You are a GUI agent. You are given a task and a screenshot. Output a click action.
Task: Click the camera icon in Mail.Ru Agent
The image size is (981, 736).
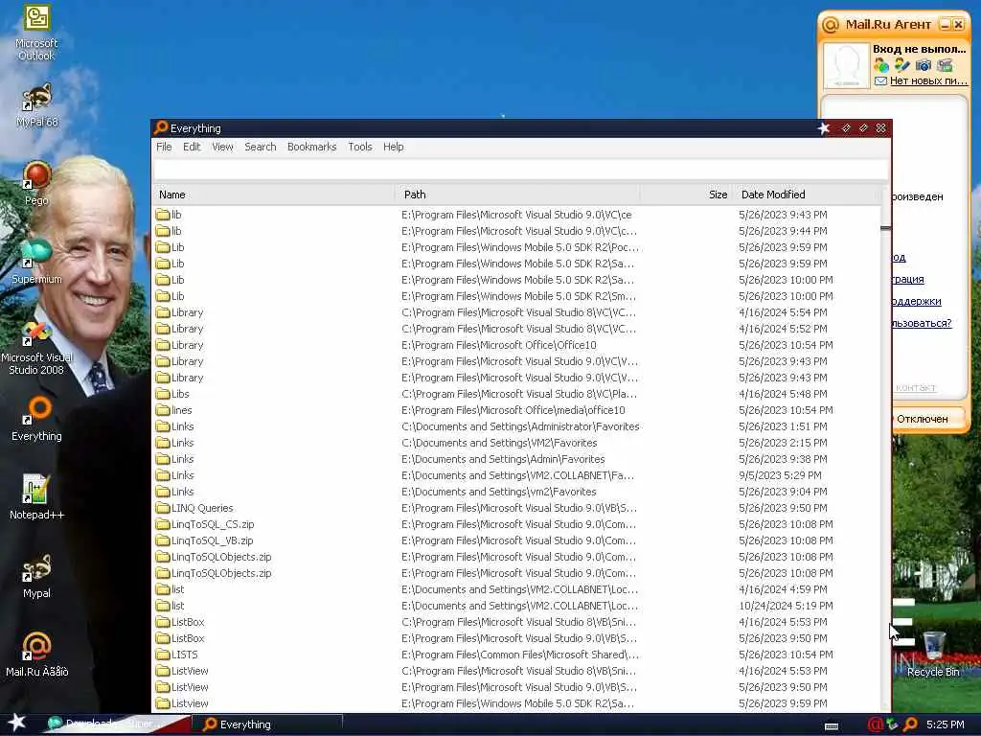pos(924,65)
